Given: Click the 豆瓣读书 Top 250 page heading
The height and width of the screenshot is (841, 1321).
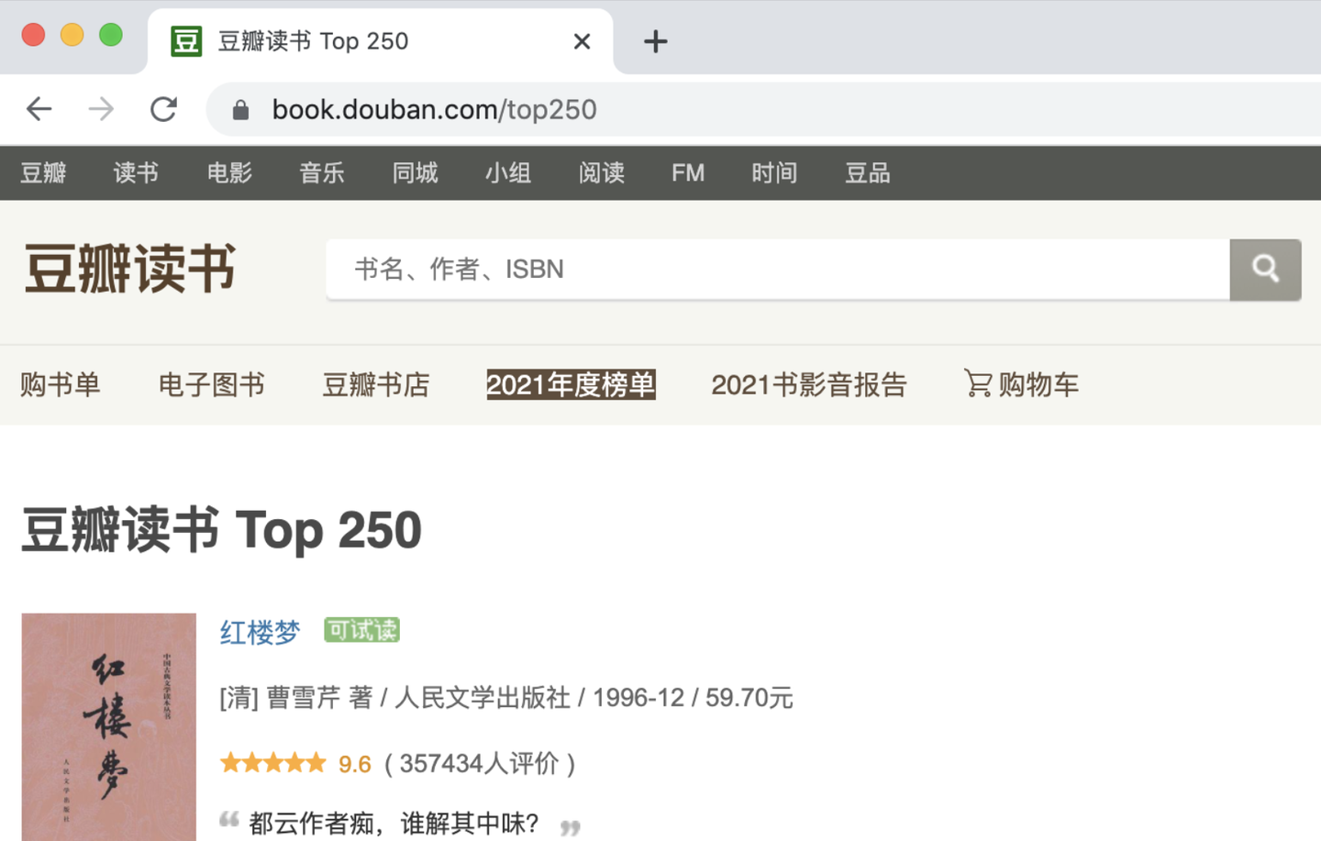Looking at the screenshot, I should [221, 530].
